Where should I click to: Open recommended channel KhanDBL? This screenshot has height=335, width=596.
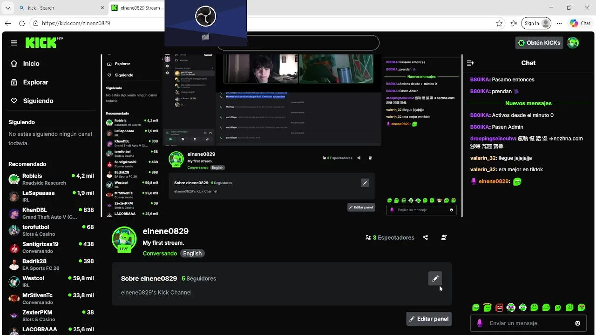pyautogui.click(x=51, y=213)
